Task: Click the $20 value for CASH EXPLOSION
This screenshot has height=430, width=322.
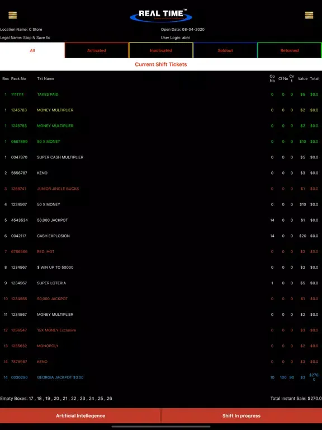Action: click(302, 236)
